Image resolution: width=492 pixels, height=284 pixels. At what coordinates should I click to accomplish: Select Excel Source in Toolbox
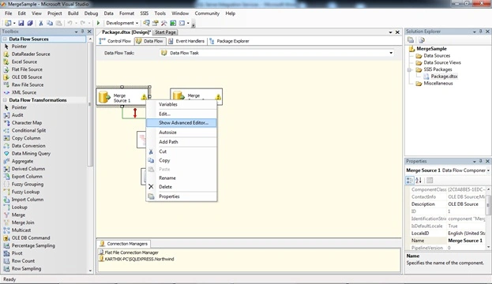click(x=24, y=62)
